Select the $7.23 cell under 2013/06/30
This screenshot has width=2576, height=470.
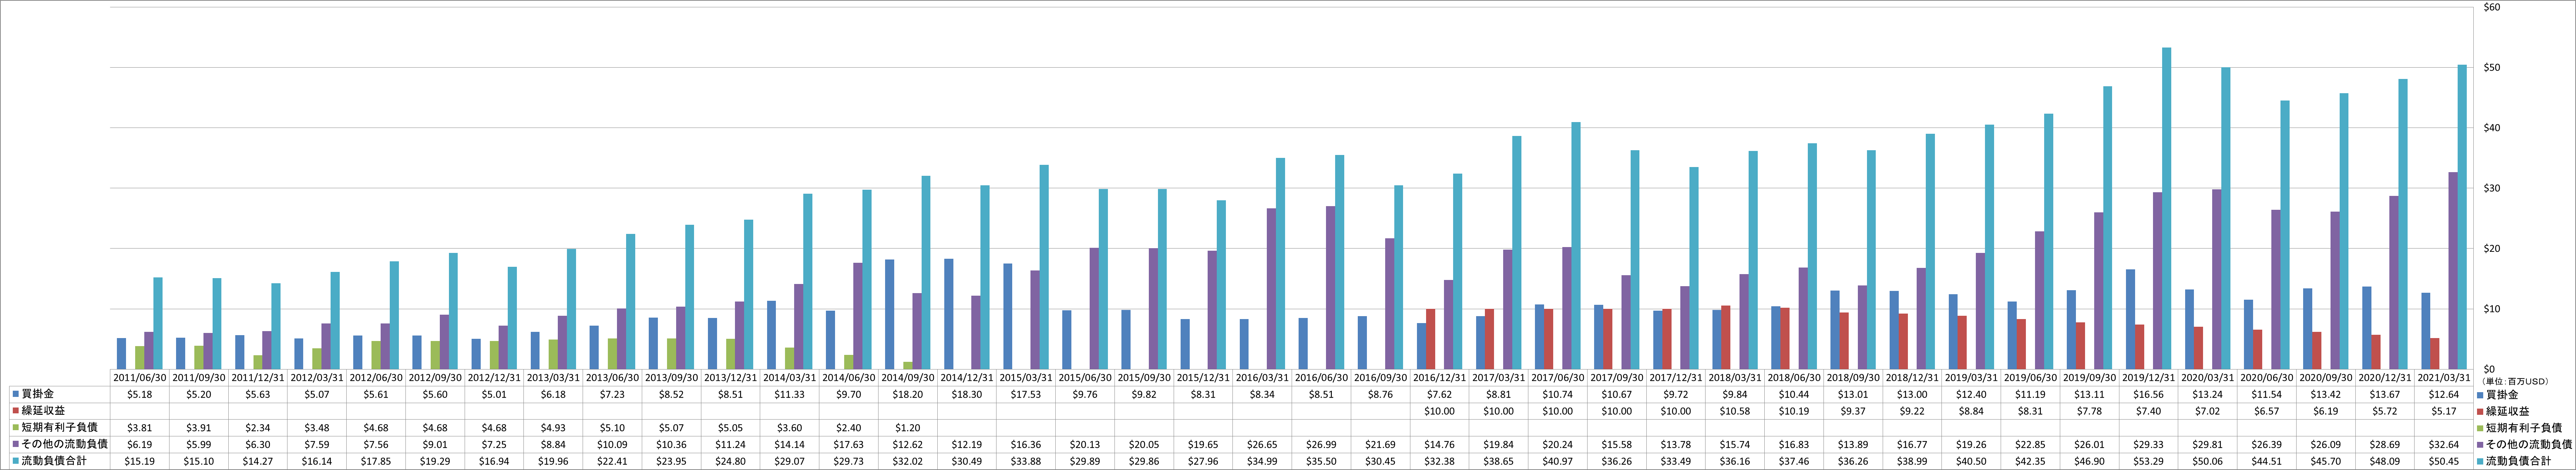(x=612, y=395)
